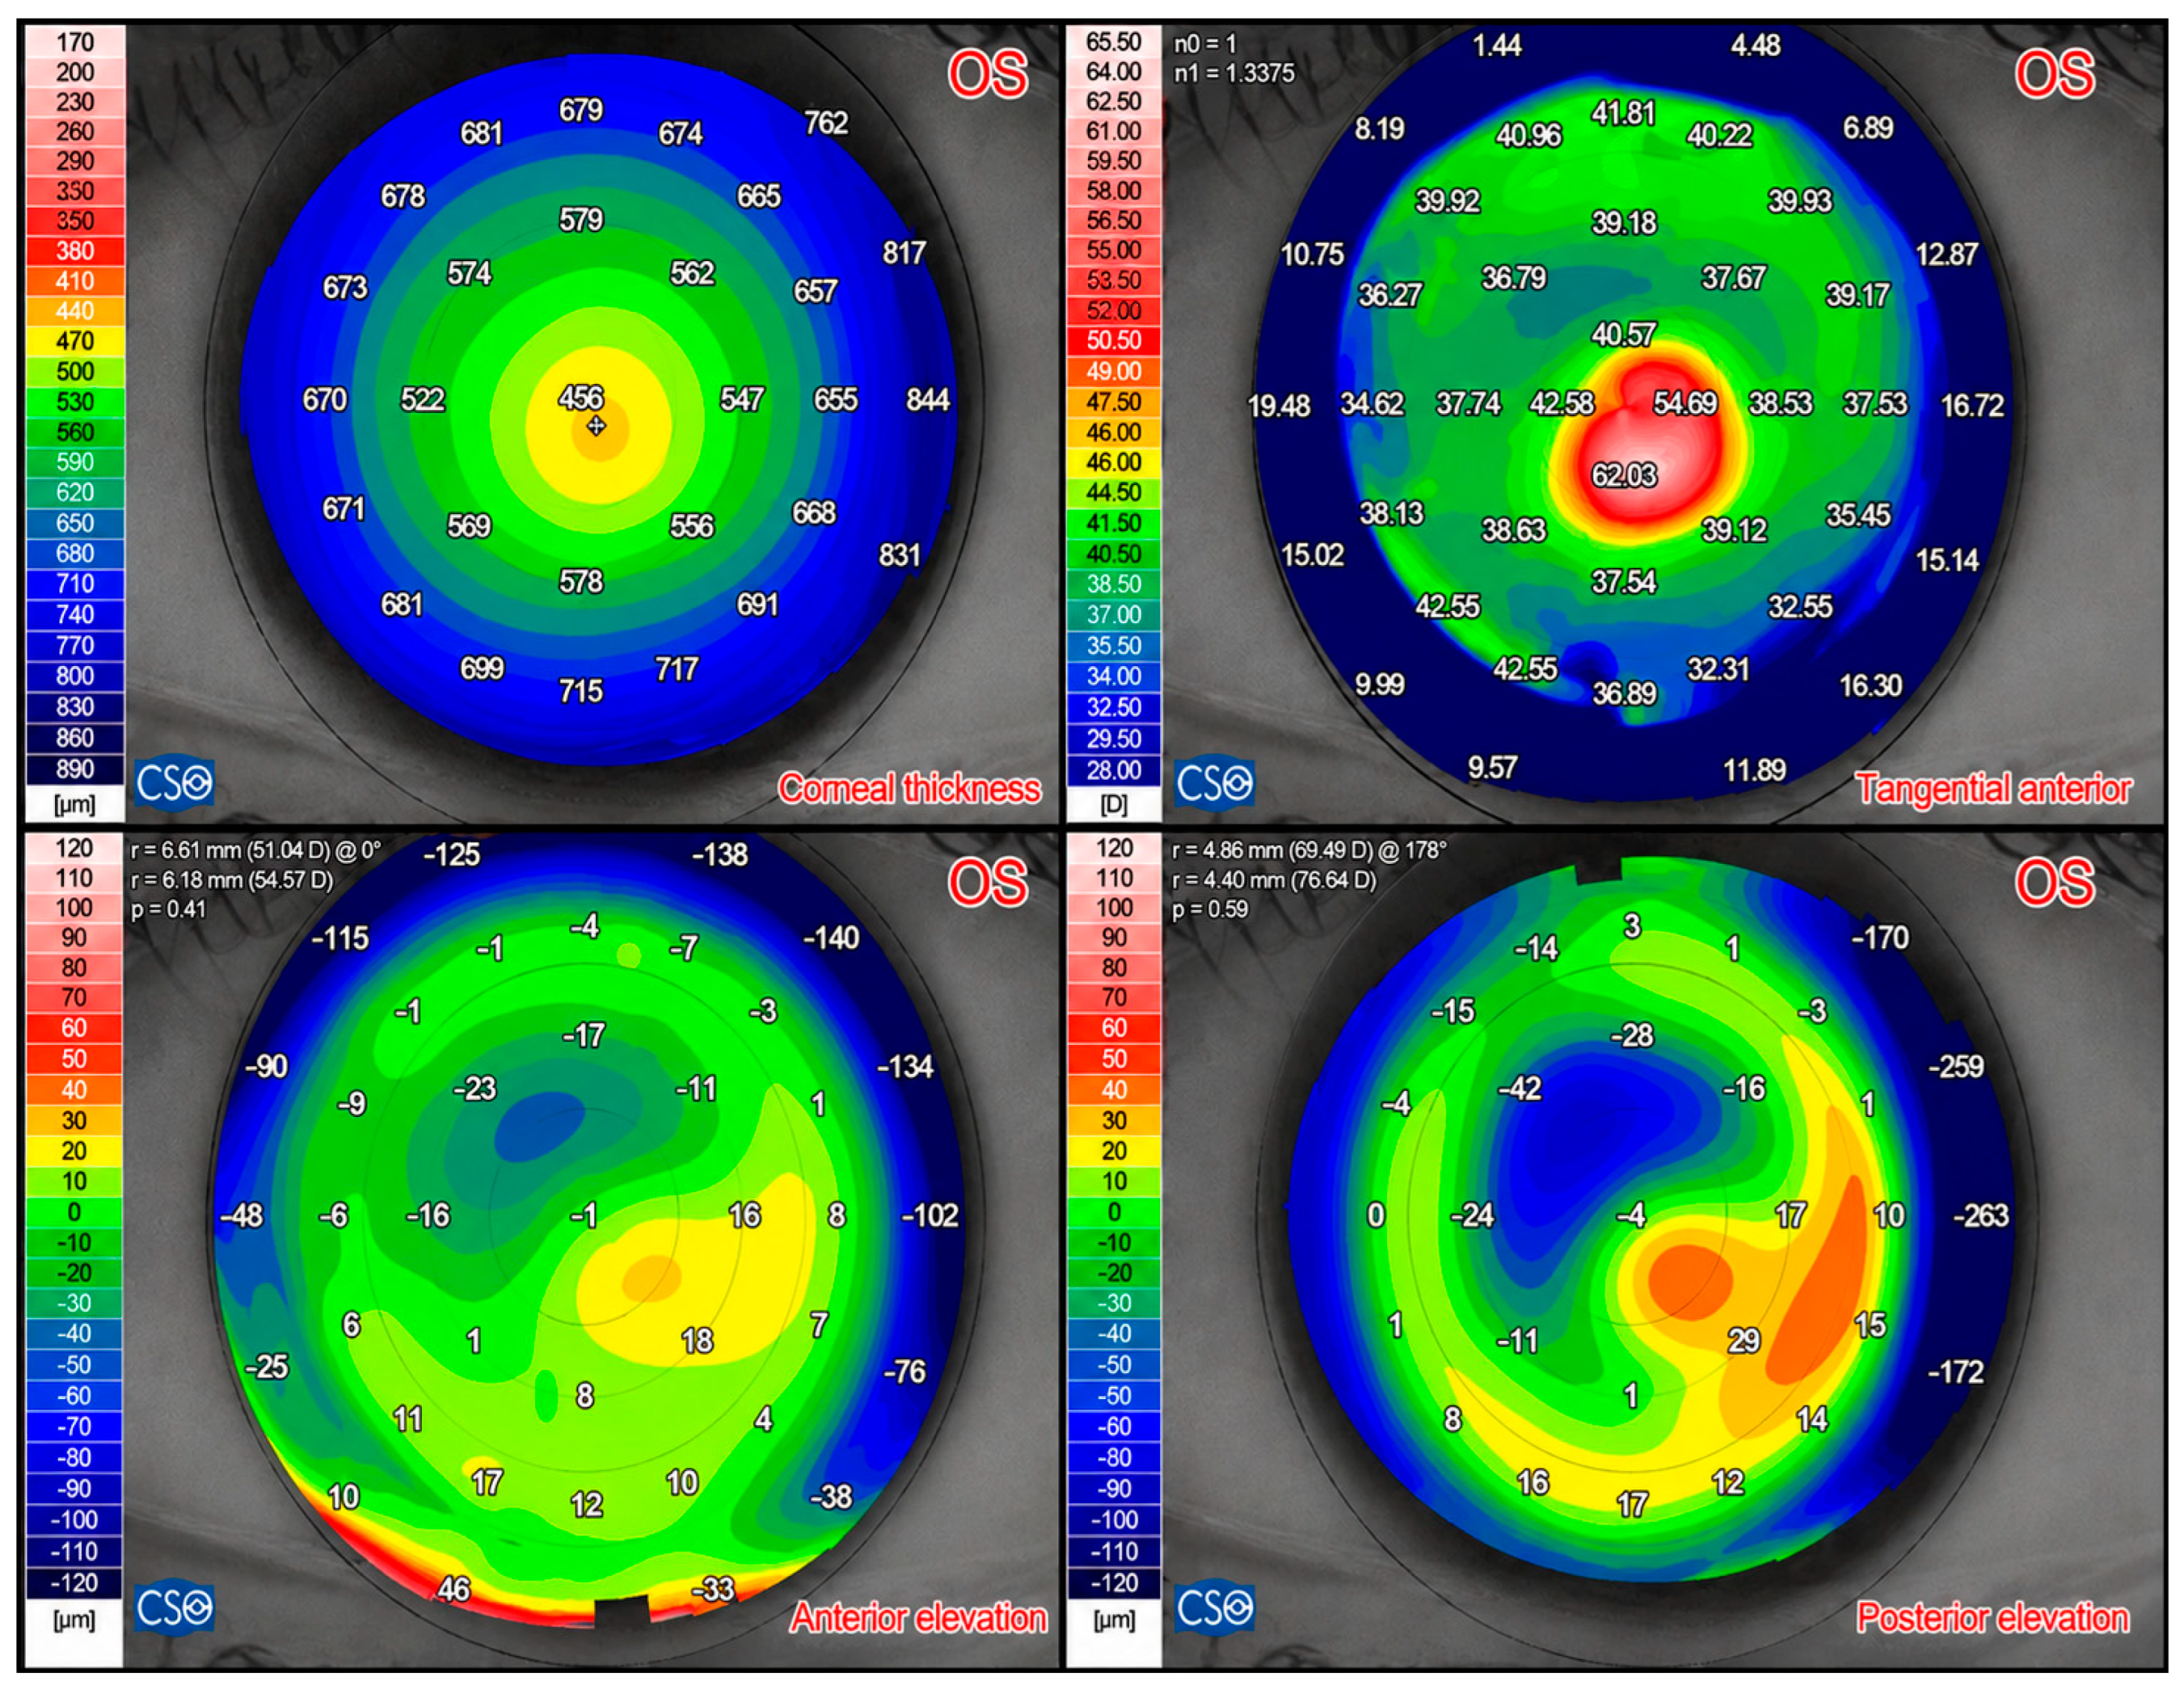This screenshot has height=1690, width=2184.
Task: Select the 470 yellow swatch in thickness scale
Action: (x=75, y=341)
